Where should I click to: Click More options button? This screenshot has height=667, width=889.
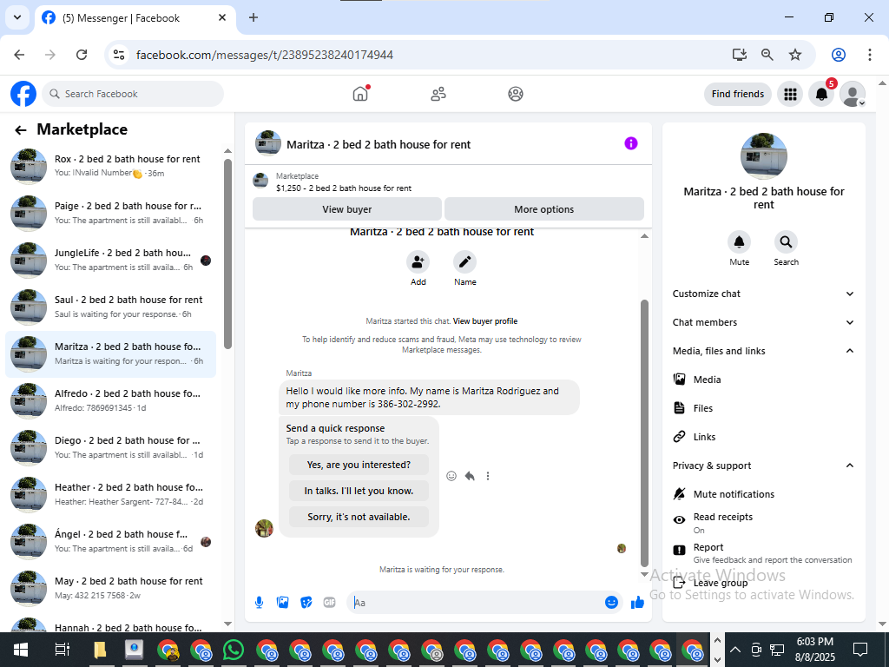point(543,209)
